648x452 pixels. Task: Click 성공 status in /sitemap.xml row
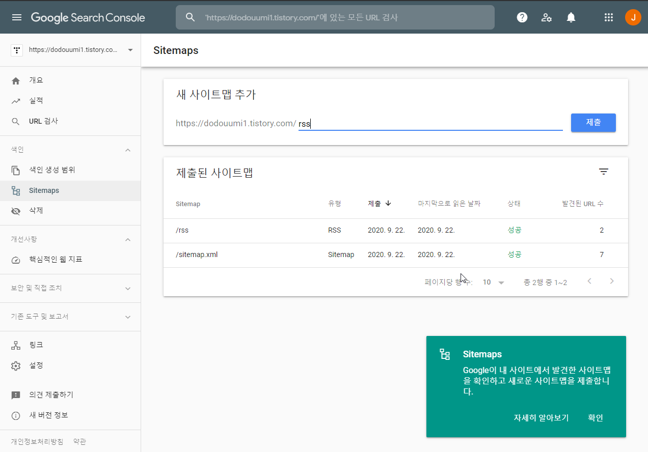(515, 255)
